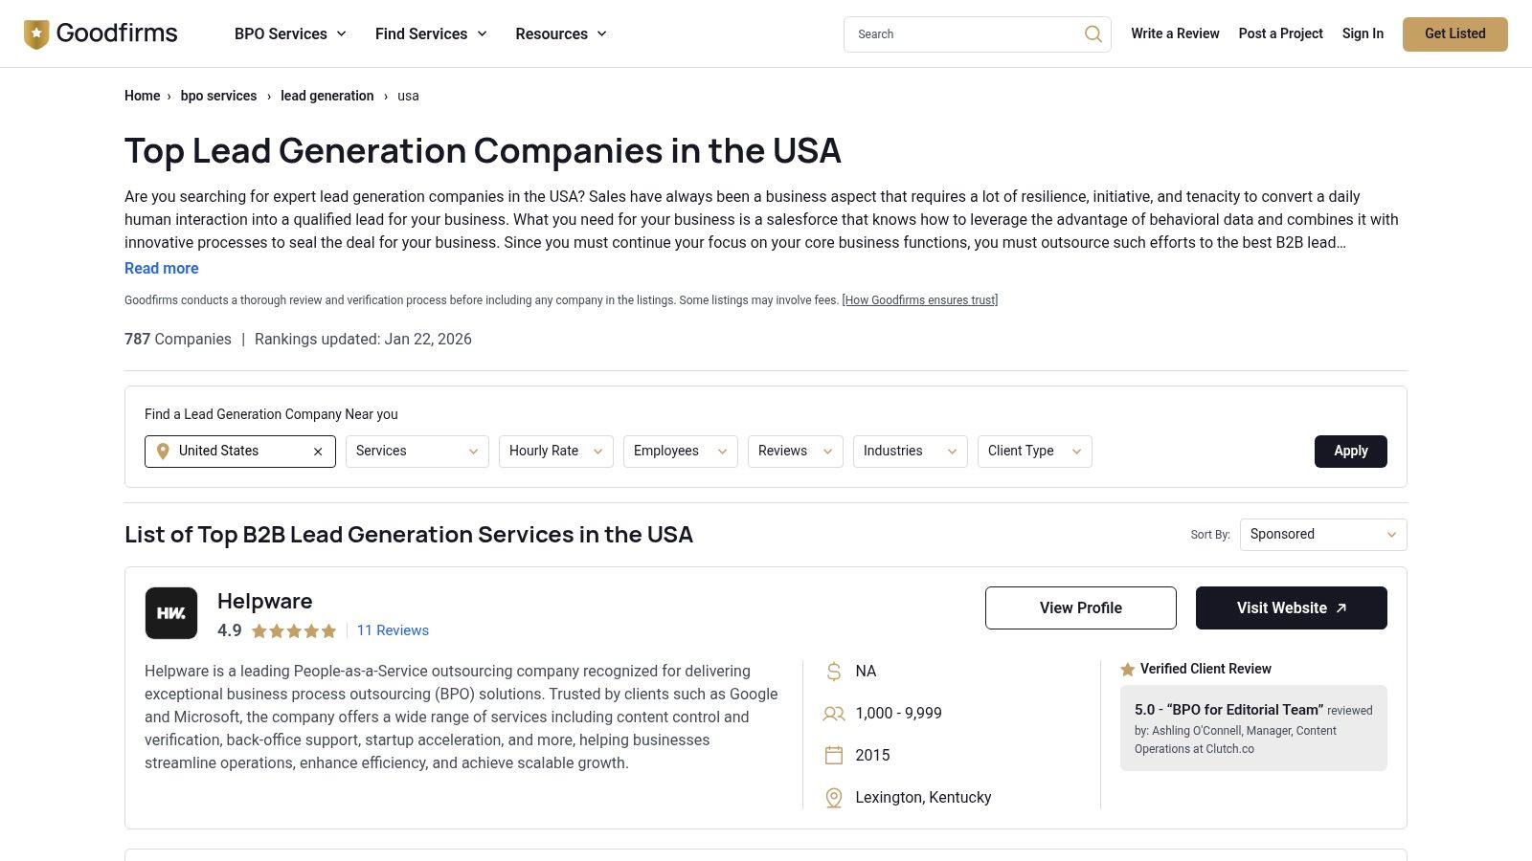Viewport: 1532px width, 861px height.
Task: Click the external-link arrow on Visit Website
Action: point(1340,607)
